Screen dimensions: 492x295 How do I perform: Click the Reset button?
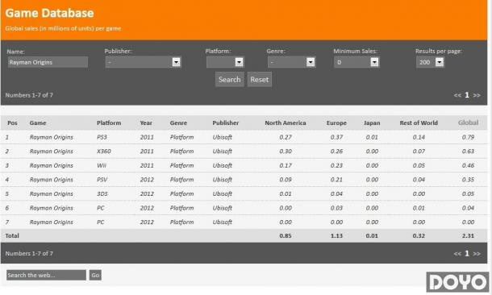pyautogui.click(x=260, y=79)
